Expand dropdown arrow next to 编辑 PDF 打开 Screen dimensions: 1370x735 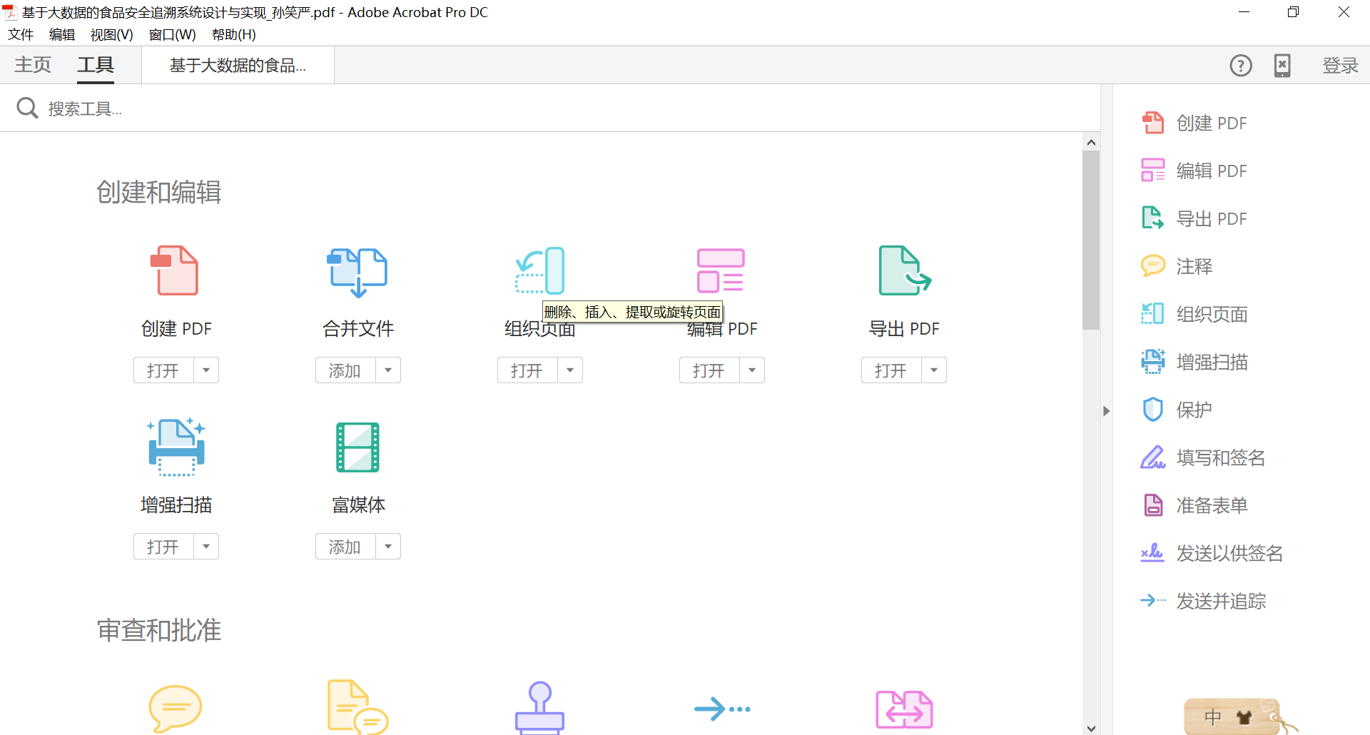coord(752,370)
